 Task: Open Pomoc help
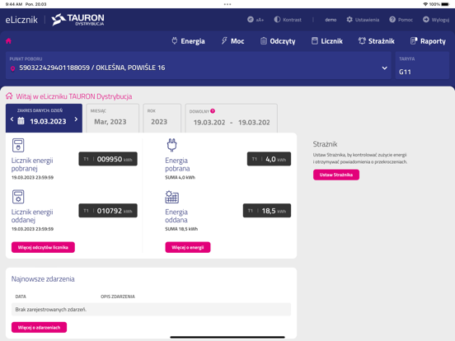[401, 20]
